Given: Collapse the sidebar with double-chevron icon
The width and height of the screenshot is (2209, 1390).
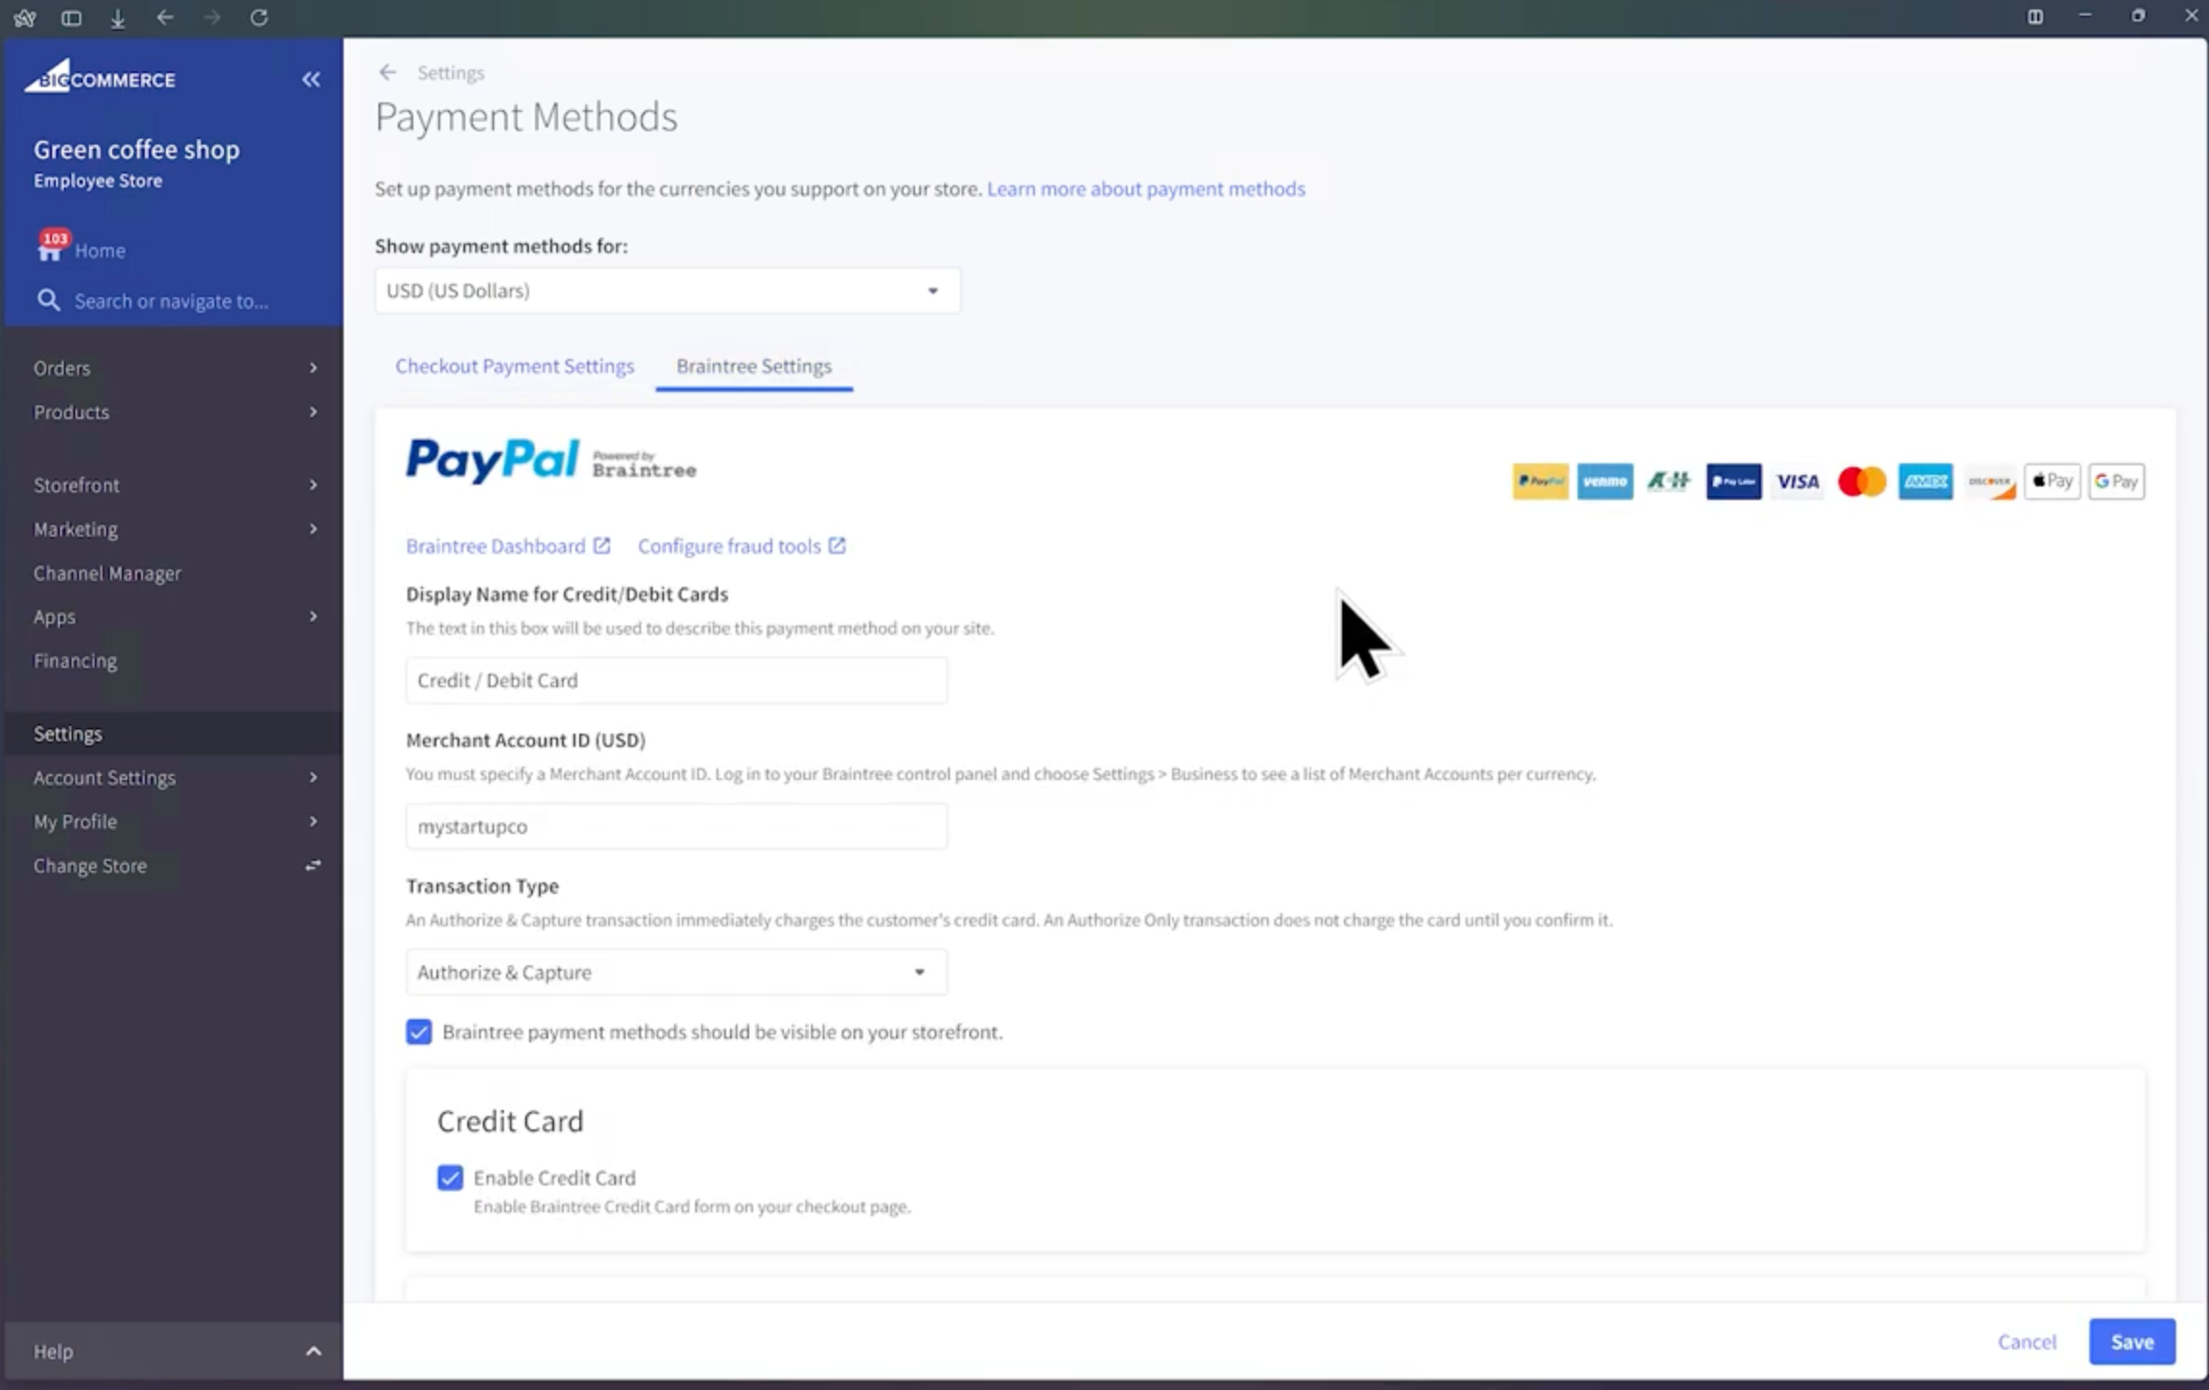Looking at the screenshot, I should pyautogui.click(x=311, y=79).
